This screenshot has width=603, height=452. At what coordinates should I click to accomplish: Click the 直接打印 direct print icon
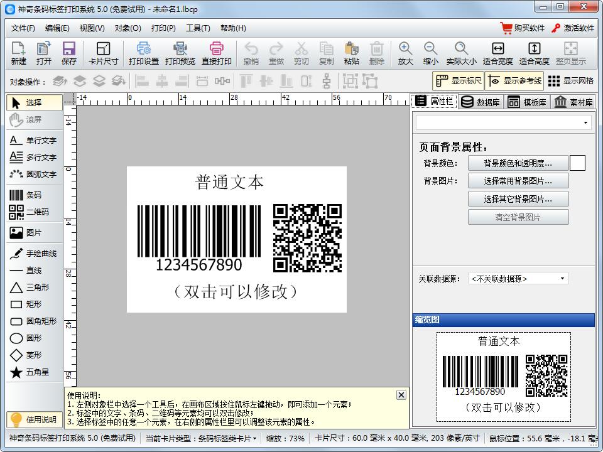216,53
